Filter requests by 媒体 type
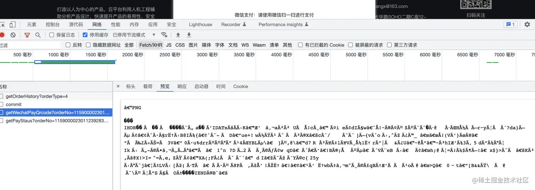 (x=207, y=45)
